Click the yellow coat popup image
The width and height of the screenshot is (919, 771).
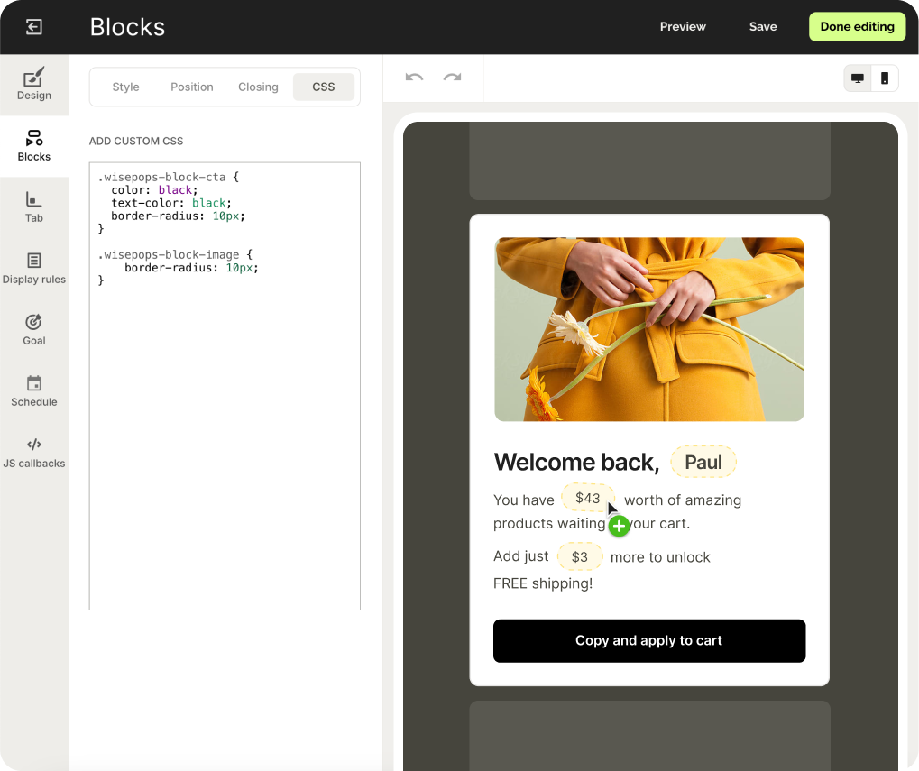649,329
